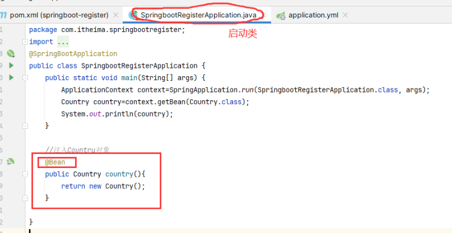
Task: Click the 'country' method name declaration
Action: (x=119, y=174)
